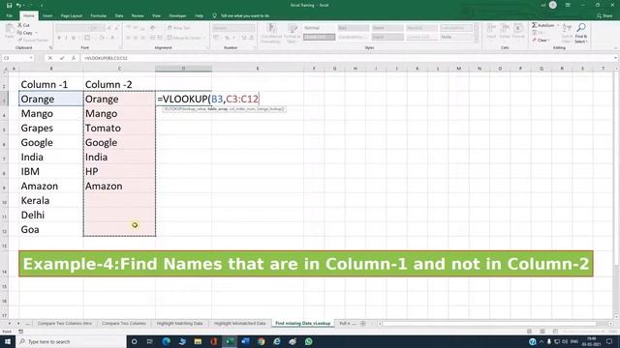Expand the Name Box dropdown
The image size is (620, 348).
31,58
